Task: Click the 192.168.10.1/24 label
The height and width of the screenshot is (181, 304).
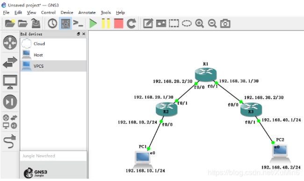Action: coord(145,171)
